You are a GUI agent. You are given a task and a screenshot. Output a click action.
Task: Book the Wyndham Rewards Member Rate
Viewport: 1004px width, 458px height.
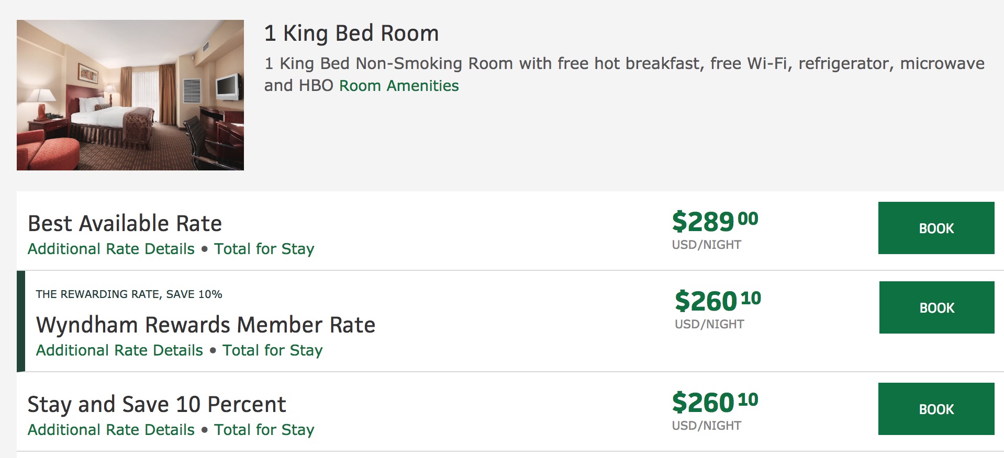point(936,307)
